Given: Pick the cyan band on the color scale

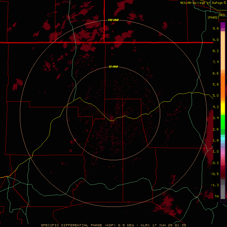Looking at the screenshot, I should [x=223, y=139].
